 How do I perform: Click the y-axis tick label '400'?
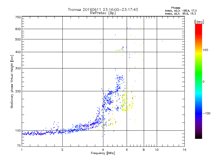coord(18,52)
